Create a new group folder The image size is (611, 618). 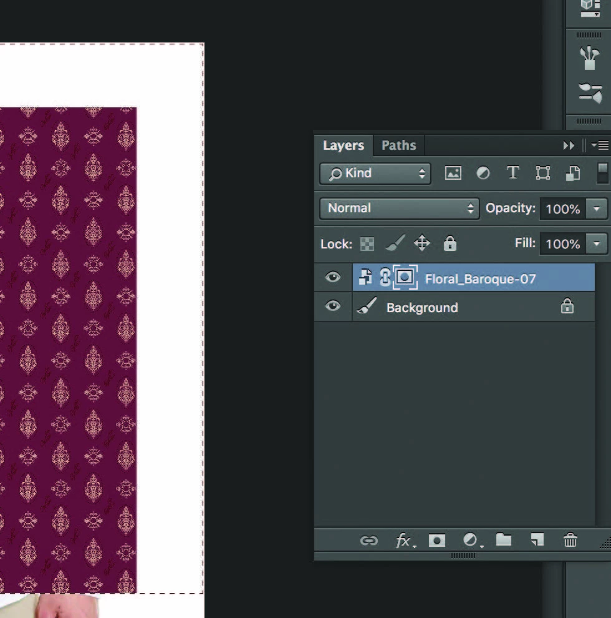tap(504, 539)
